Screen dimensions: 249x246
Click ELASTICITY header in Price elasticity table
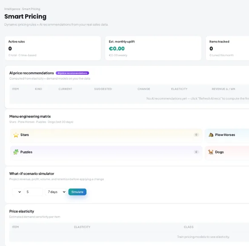[82, 227]
